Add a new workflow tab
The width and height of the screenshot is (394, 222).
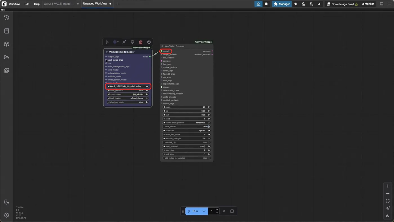[118, 4]
